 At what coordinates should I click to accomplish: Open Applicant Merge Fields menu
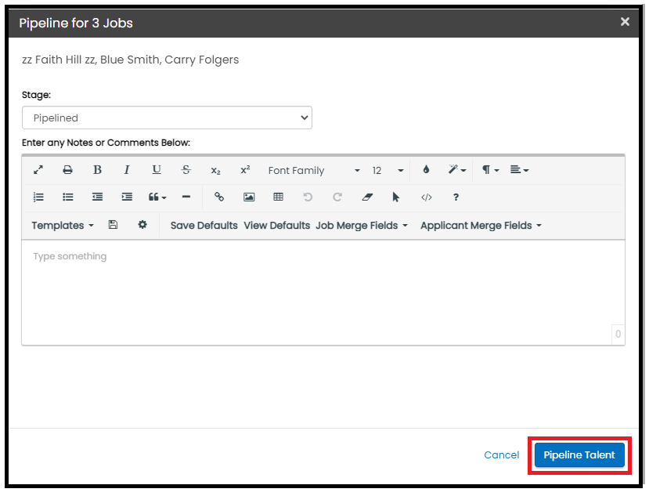(x=481, y=226)
